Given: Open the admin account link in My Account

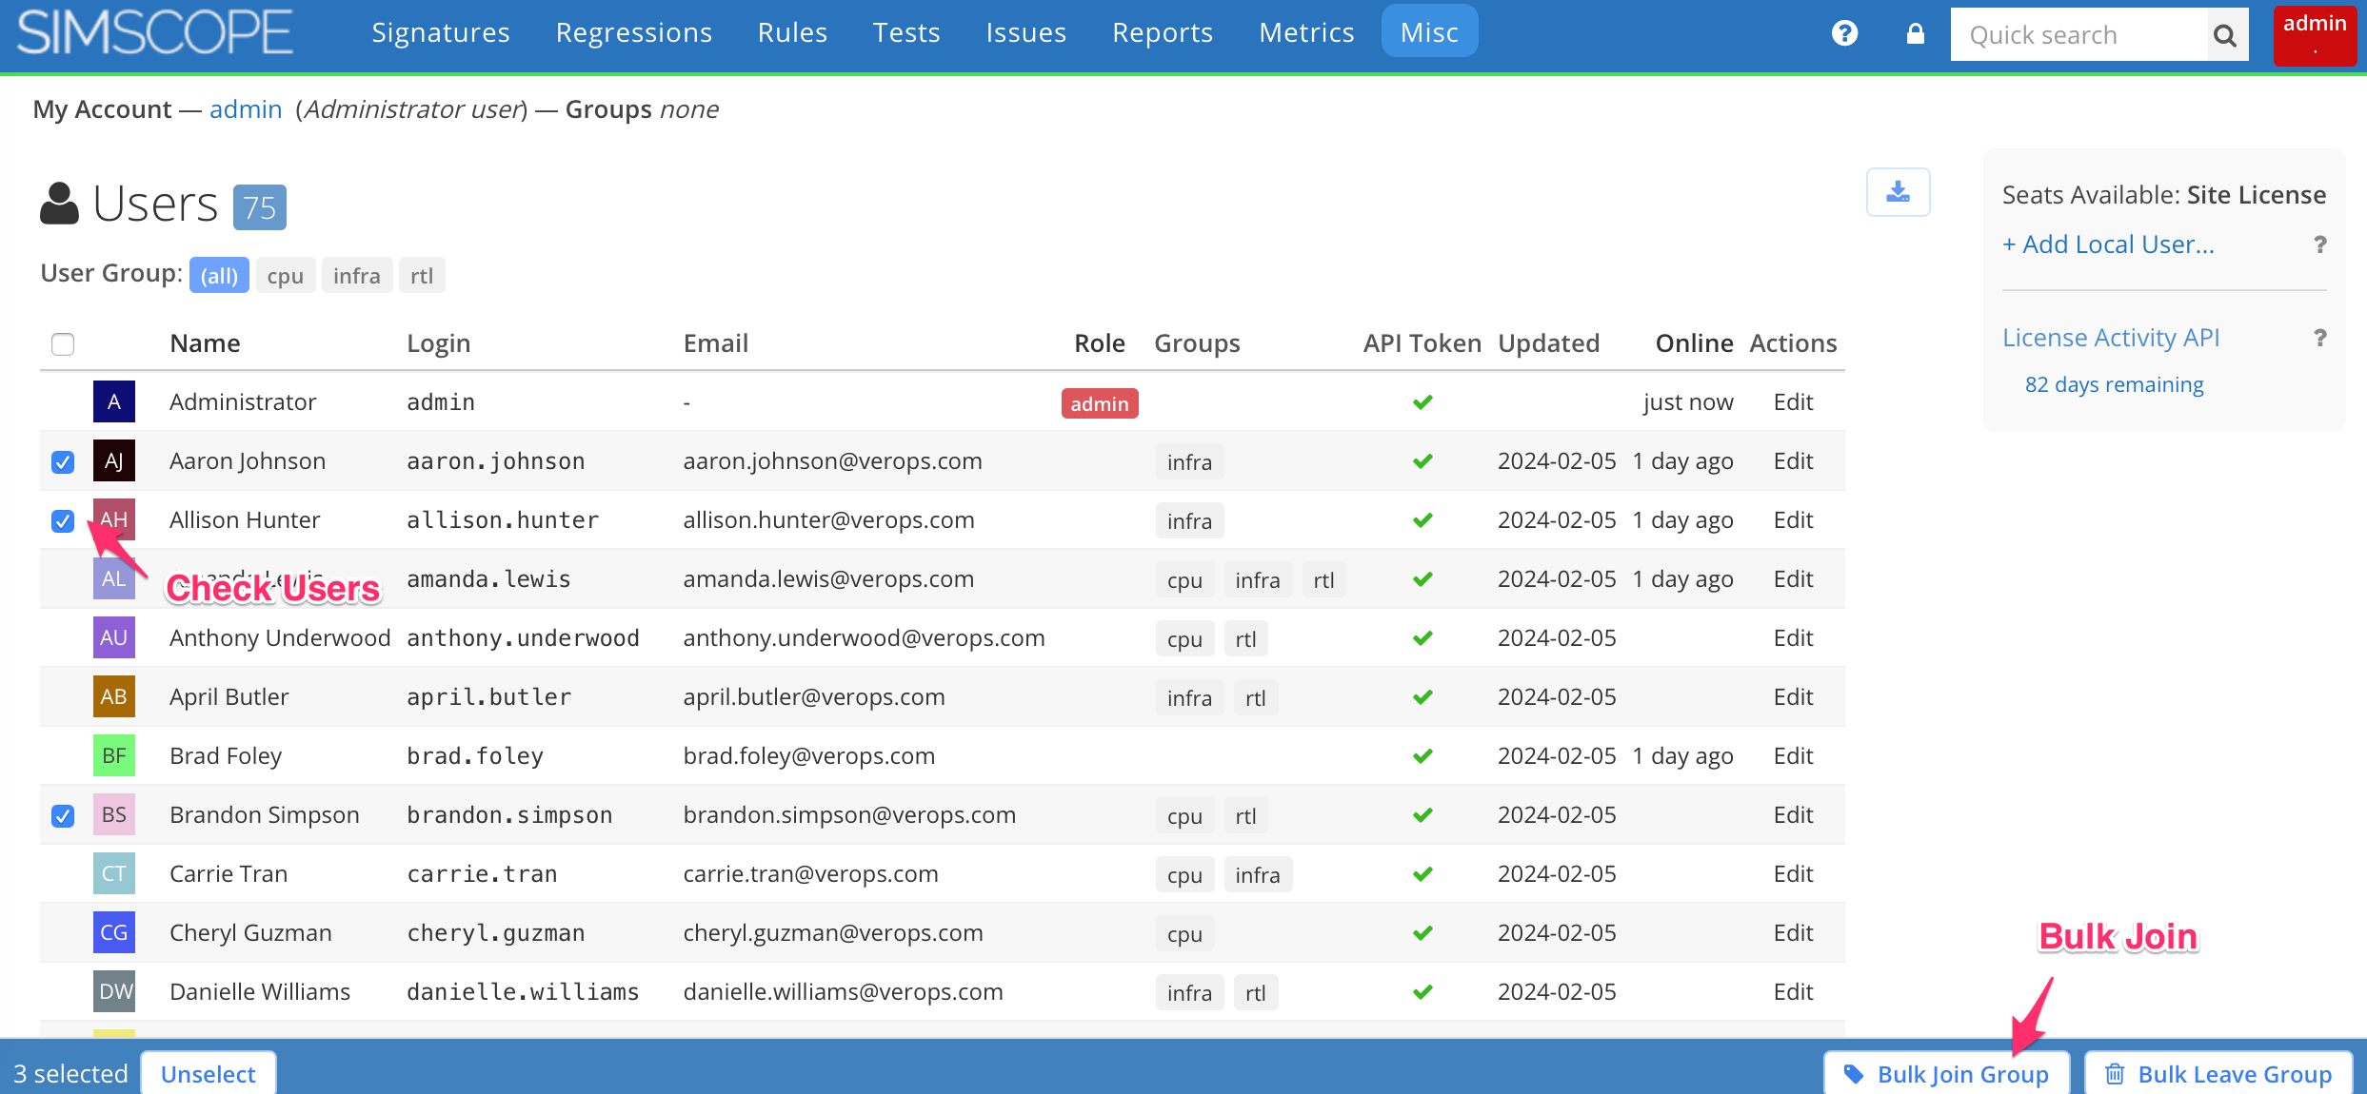Looking at the screenshot, I should (x=246, y=109).
